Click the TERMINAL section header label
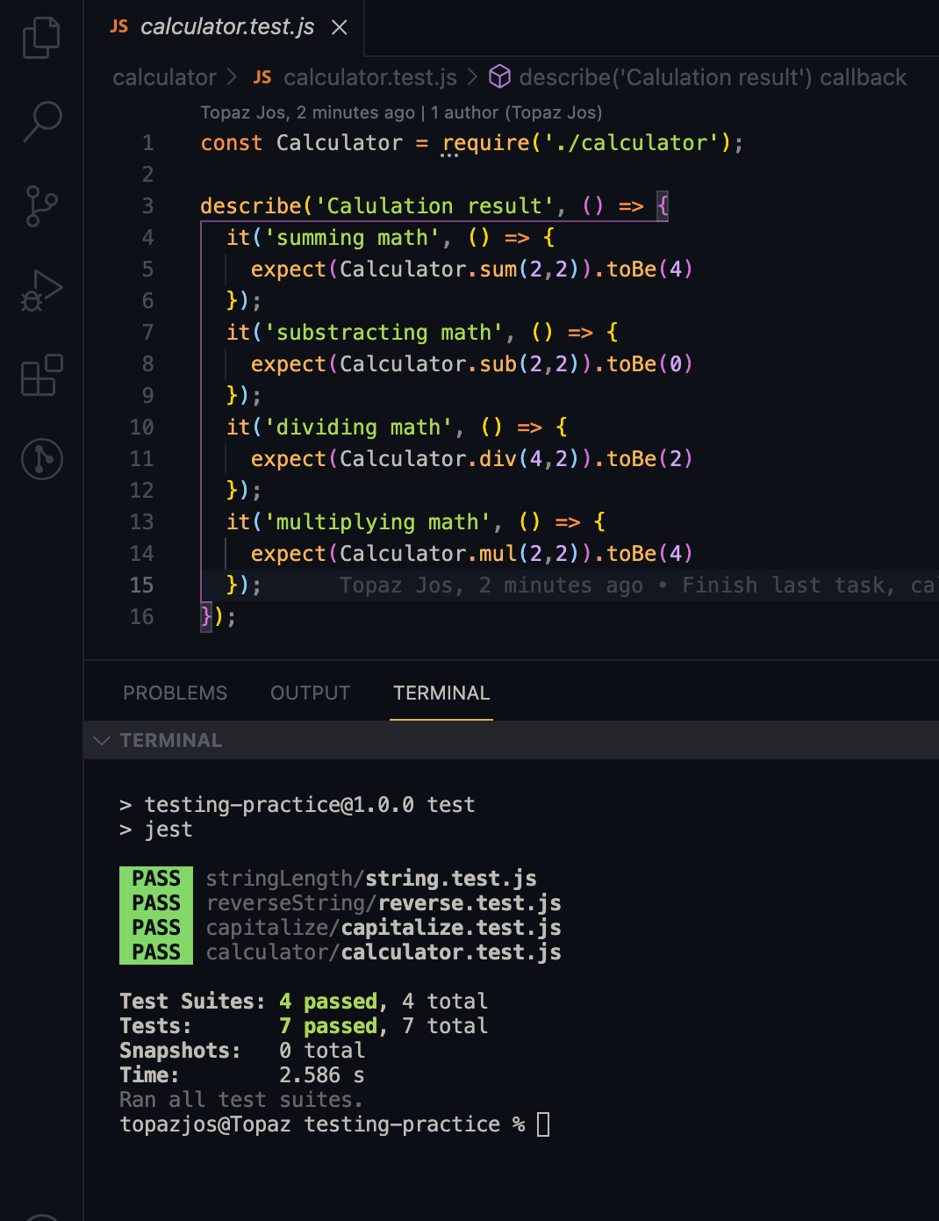This screenshot has height=1221, width=939. 171,740
